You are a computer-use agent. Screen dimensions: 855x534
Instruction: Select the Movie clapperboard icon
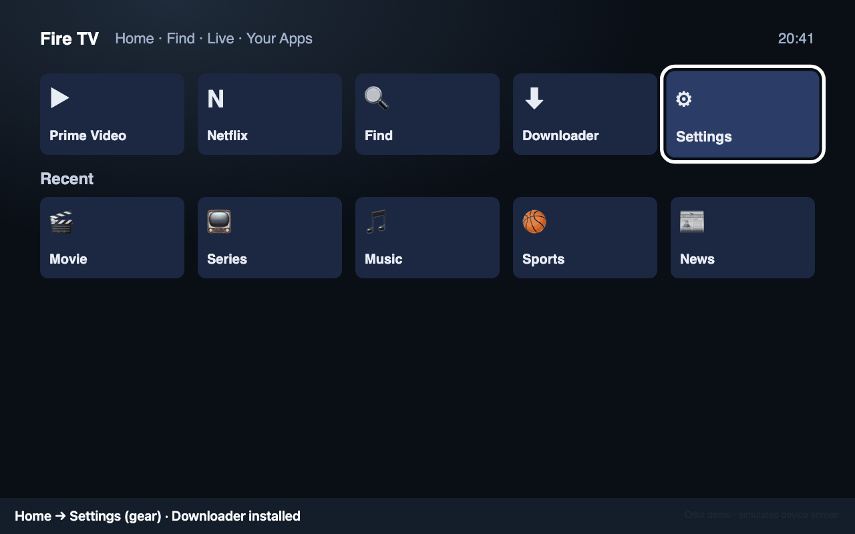[61, 222]
